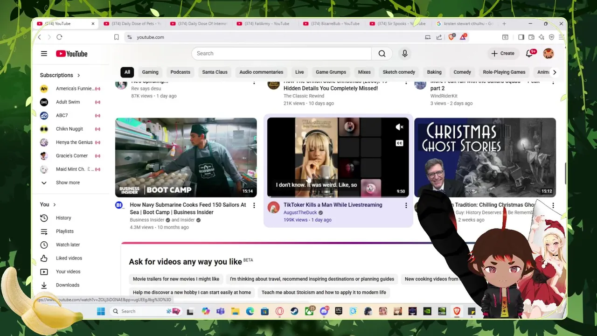The width and height of the screenshot is (597, 336).
Task: Open Steam from the taskbar
Action: (x=294, y=311)
